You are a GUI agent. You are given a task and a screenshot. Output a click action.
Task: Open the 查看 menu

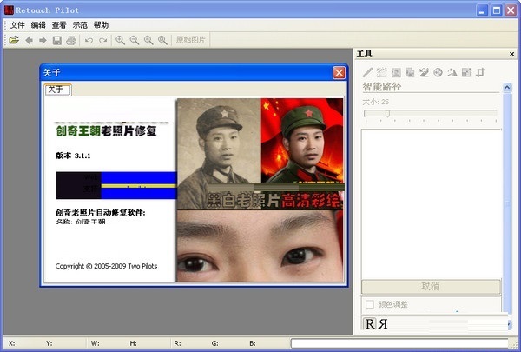pos(59,25)
